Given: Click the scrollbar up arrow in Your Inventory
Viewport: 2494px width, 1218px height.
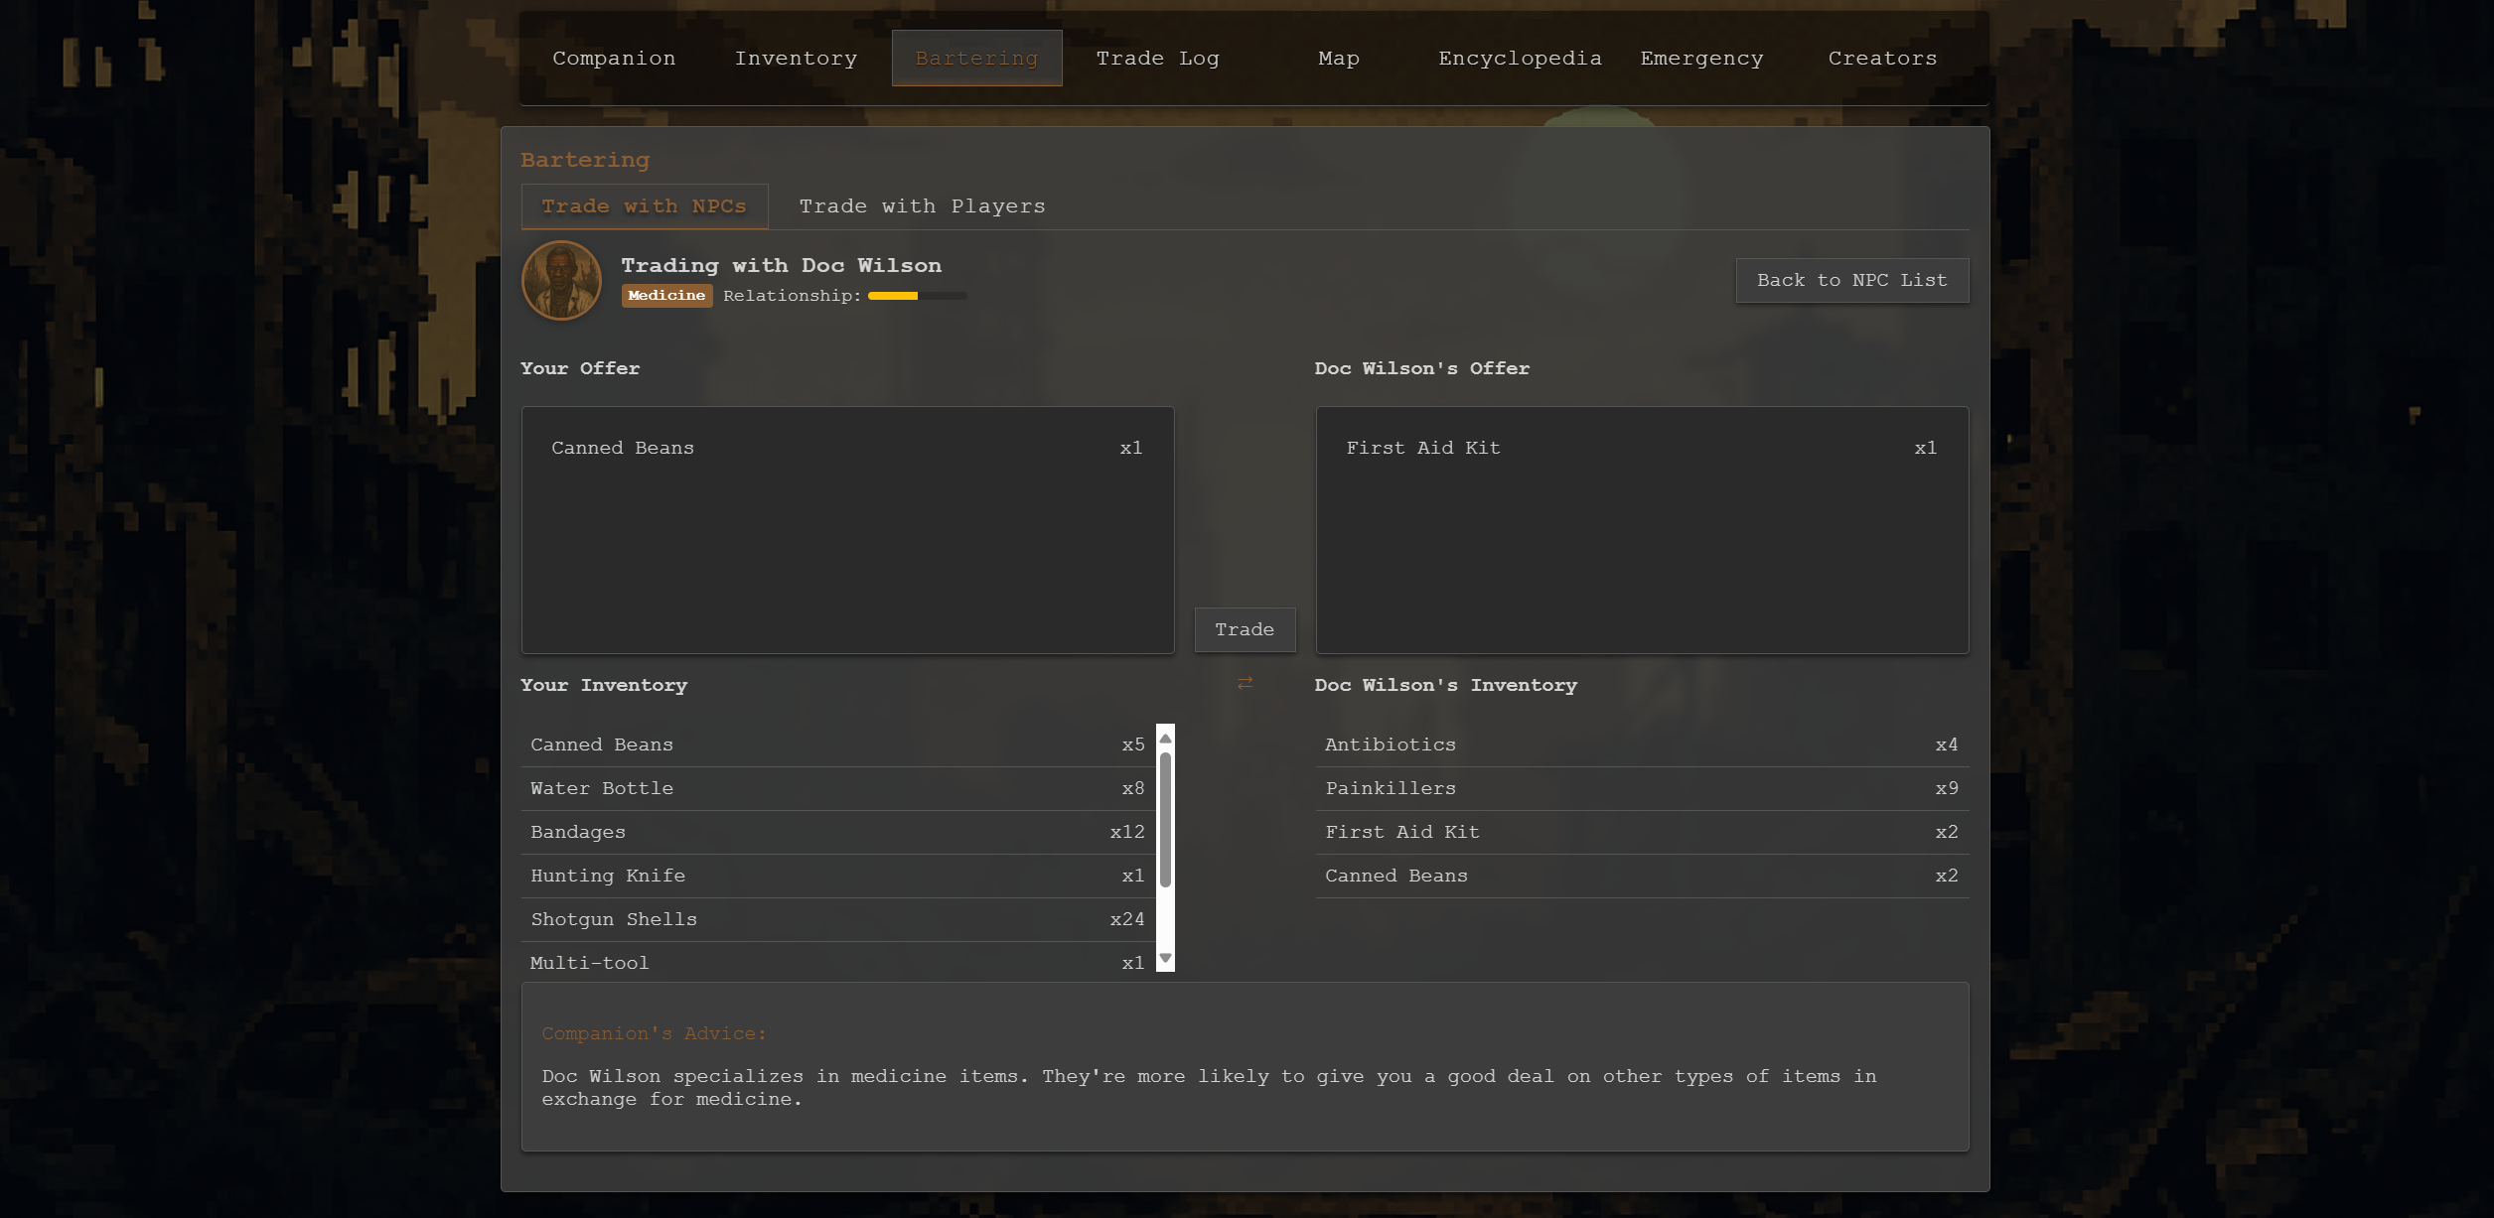Looking at the screenshot, I should click(x=1165, y=738).
